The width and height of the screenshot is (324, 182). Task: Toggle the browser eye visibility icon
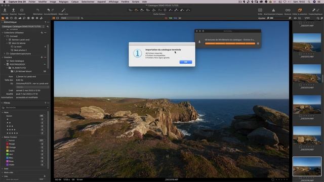295,18
